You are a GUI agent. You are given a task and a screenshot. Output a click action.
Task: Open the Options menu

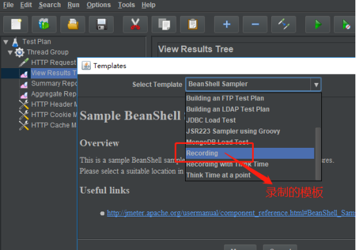coord(98,5)
